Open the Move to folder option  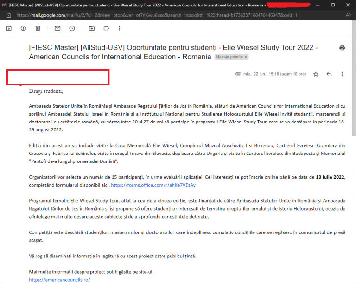tap(92, 28)
